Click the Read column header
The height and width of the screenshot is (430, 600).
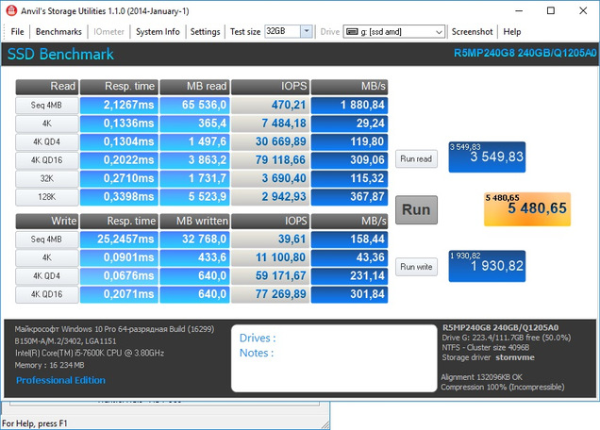coord(46,87)
